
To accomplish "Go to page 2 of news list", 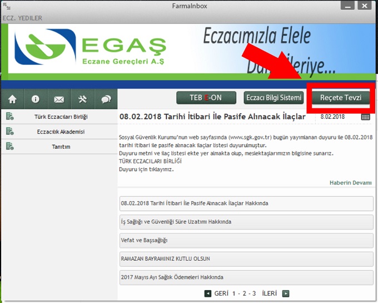I will click(x=244, y=294).
